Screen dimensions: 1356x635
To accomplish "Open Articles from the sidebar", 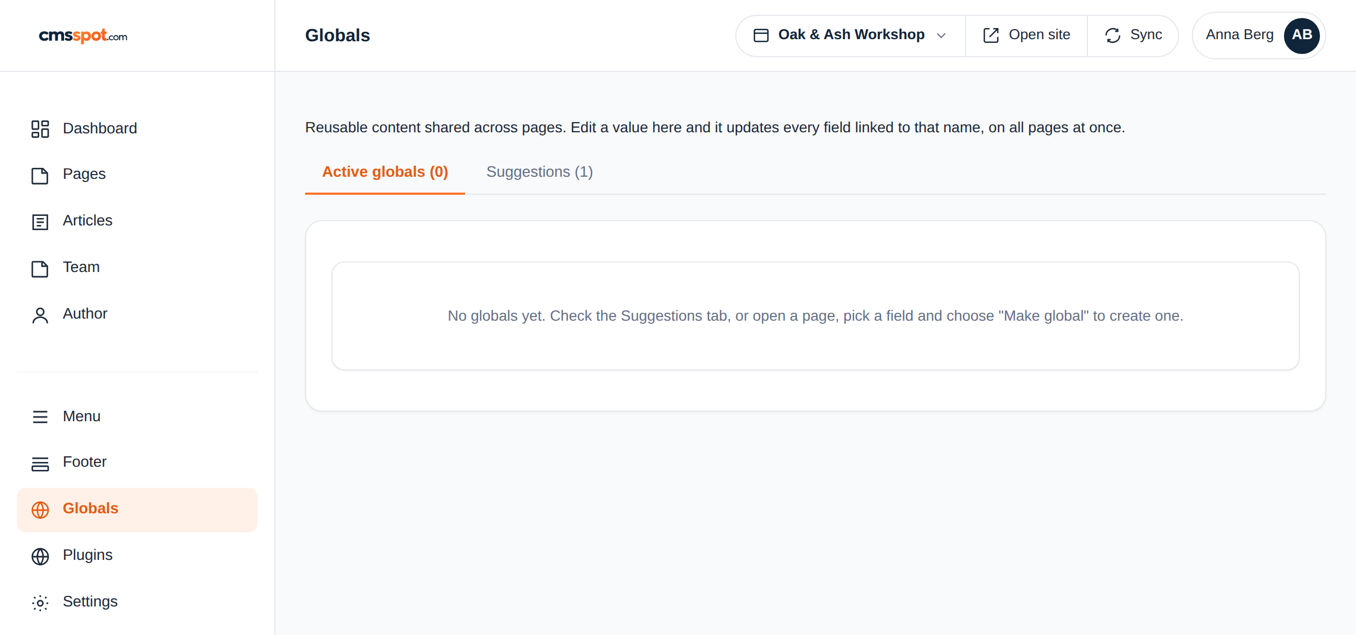I will pyautogui.click(x=137, y=221).
